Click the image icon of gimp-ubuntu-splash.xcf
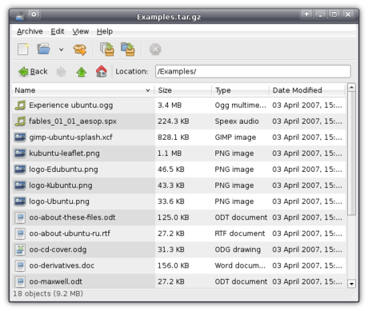The width and height of the screenshot is (368, 311). pyautogui.click(x=20, y=138)
